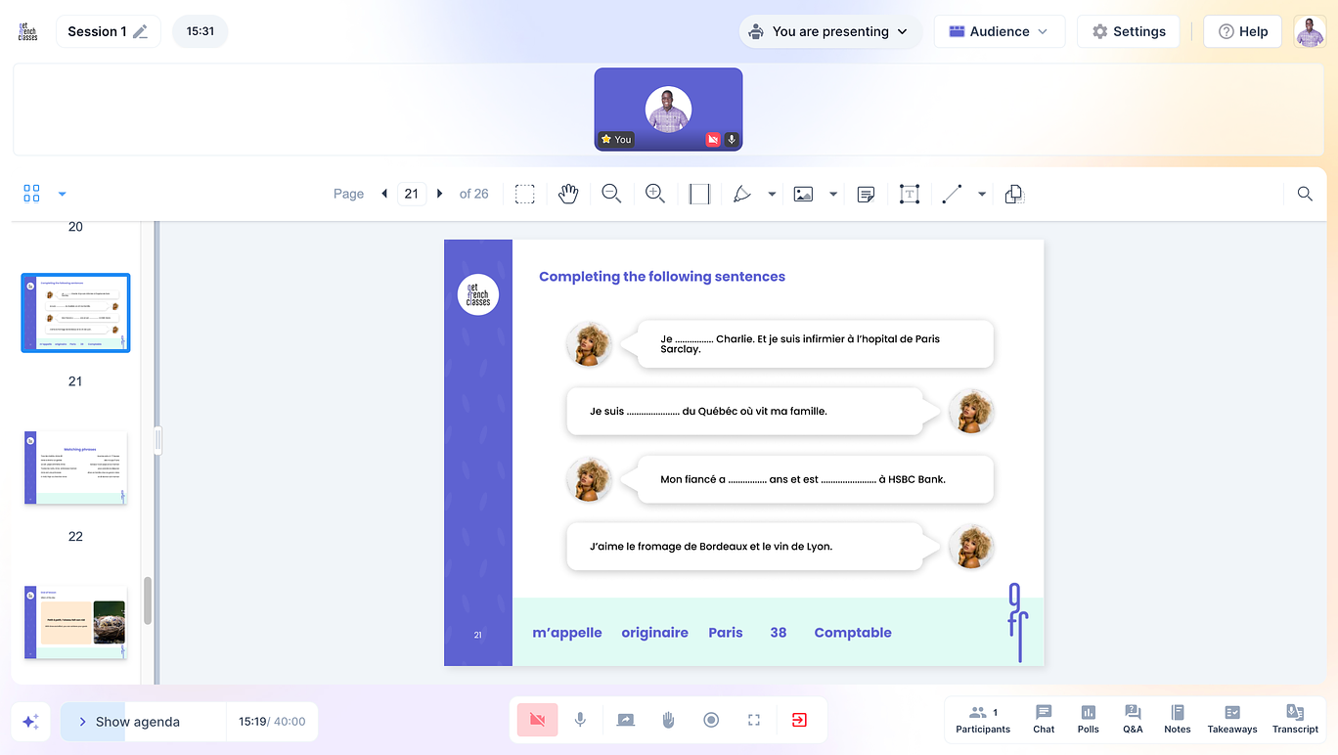The image size is (1338, 755).
Task: Open the Chat panel
Action: pos(1044,719)
